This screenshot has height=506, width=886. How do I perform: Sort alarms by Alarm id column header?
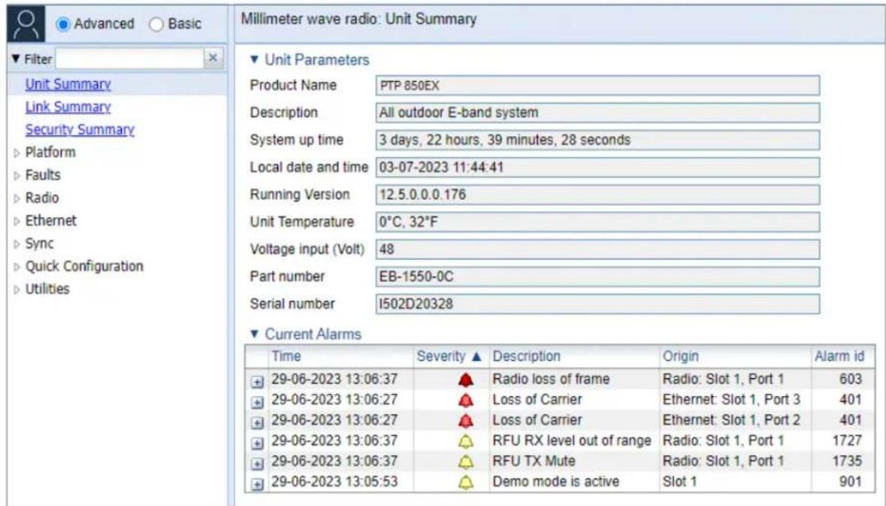coord(839,356)
